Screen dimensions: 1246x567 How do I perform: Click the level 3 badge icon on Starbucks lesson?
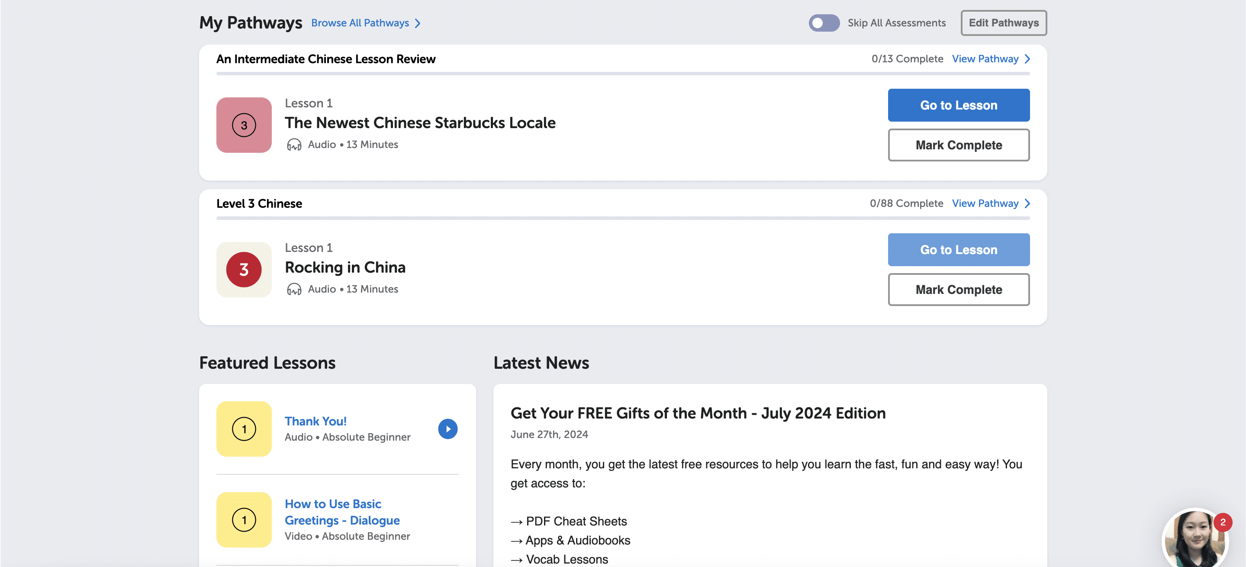tap(244, 125)
